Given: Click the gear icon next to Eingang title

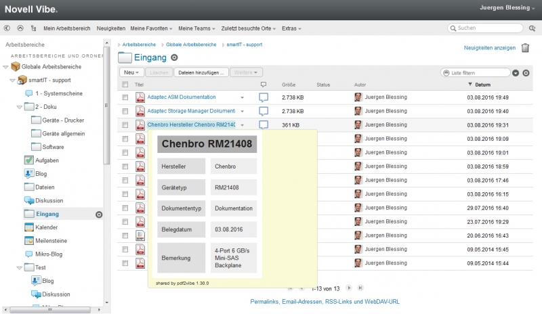Looking at the screenshot, I should [175, 58].
